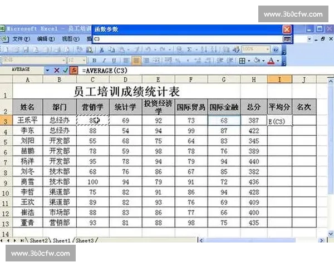The height and width of the screenshot is (267, 334).
Task: Click the AutoSum sigma icon
Action: pos(189,50)
